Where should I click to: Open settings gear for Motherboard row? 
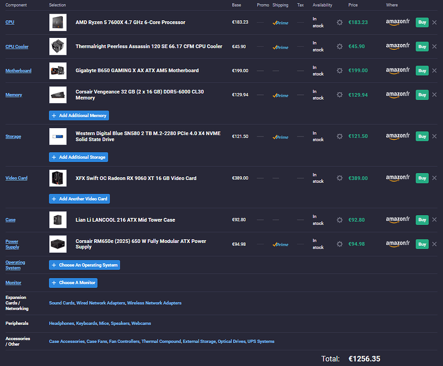[x=340, y=71]
